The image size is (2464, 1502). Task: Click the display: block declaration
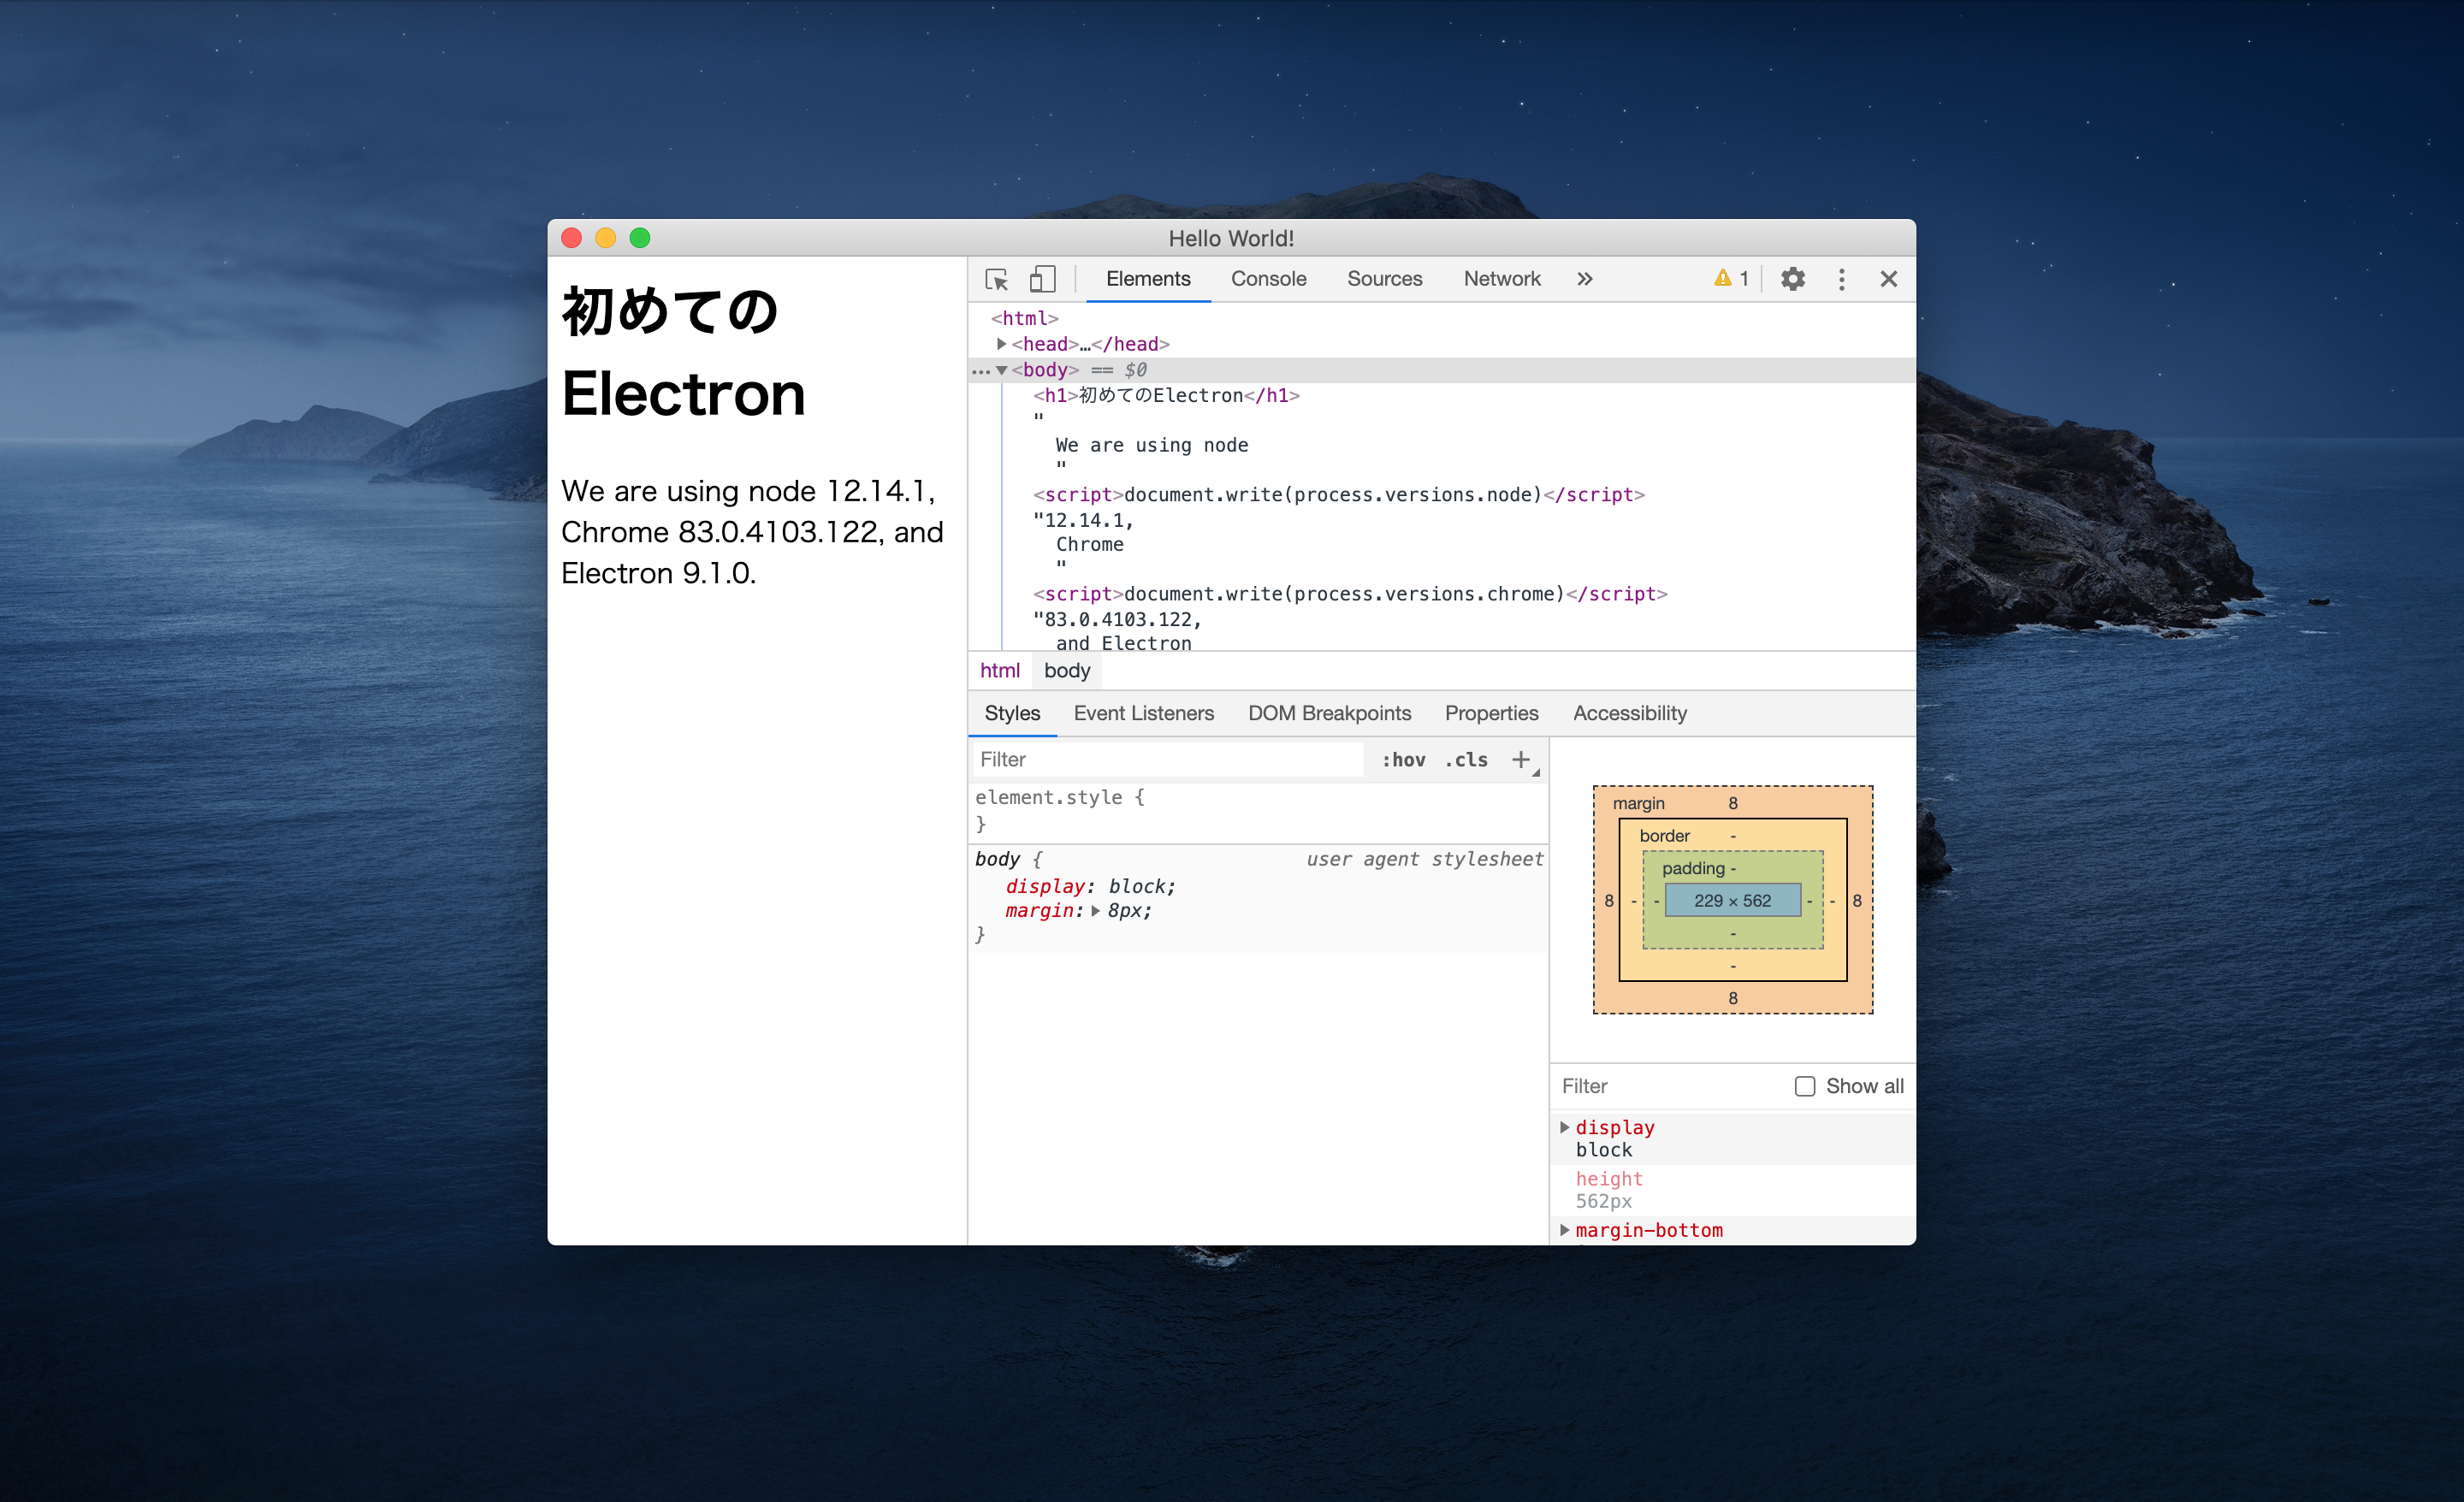pos(1090,886)
